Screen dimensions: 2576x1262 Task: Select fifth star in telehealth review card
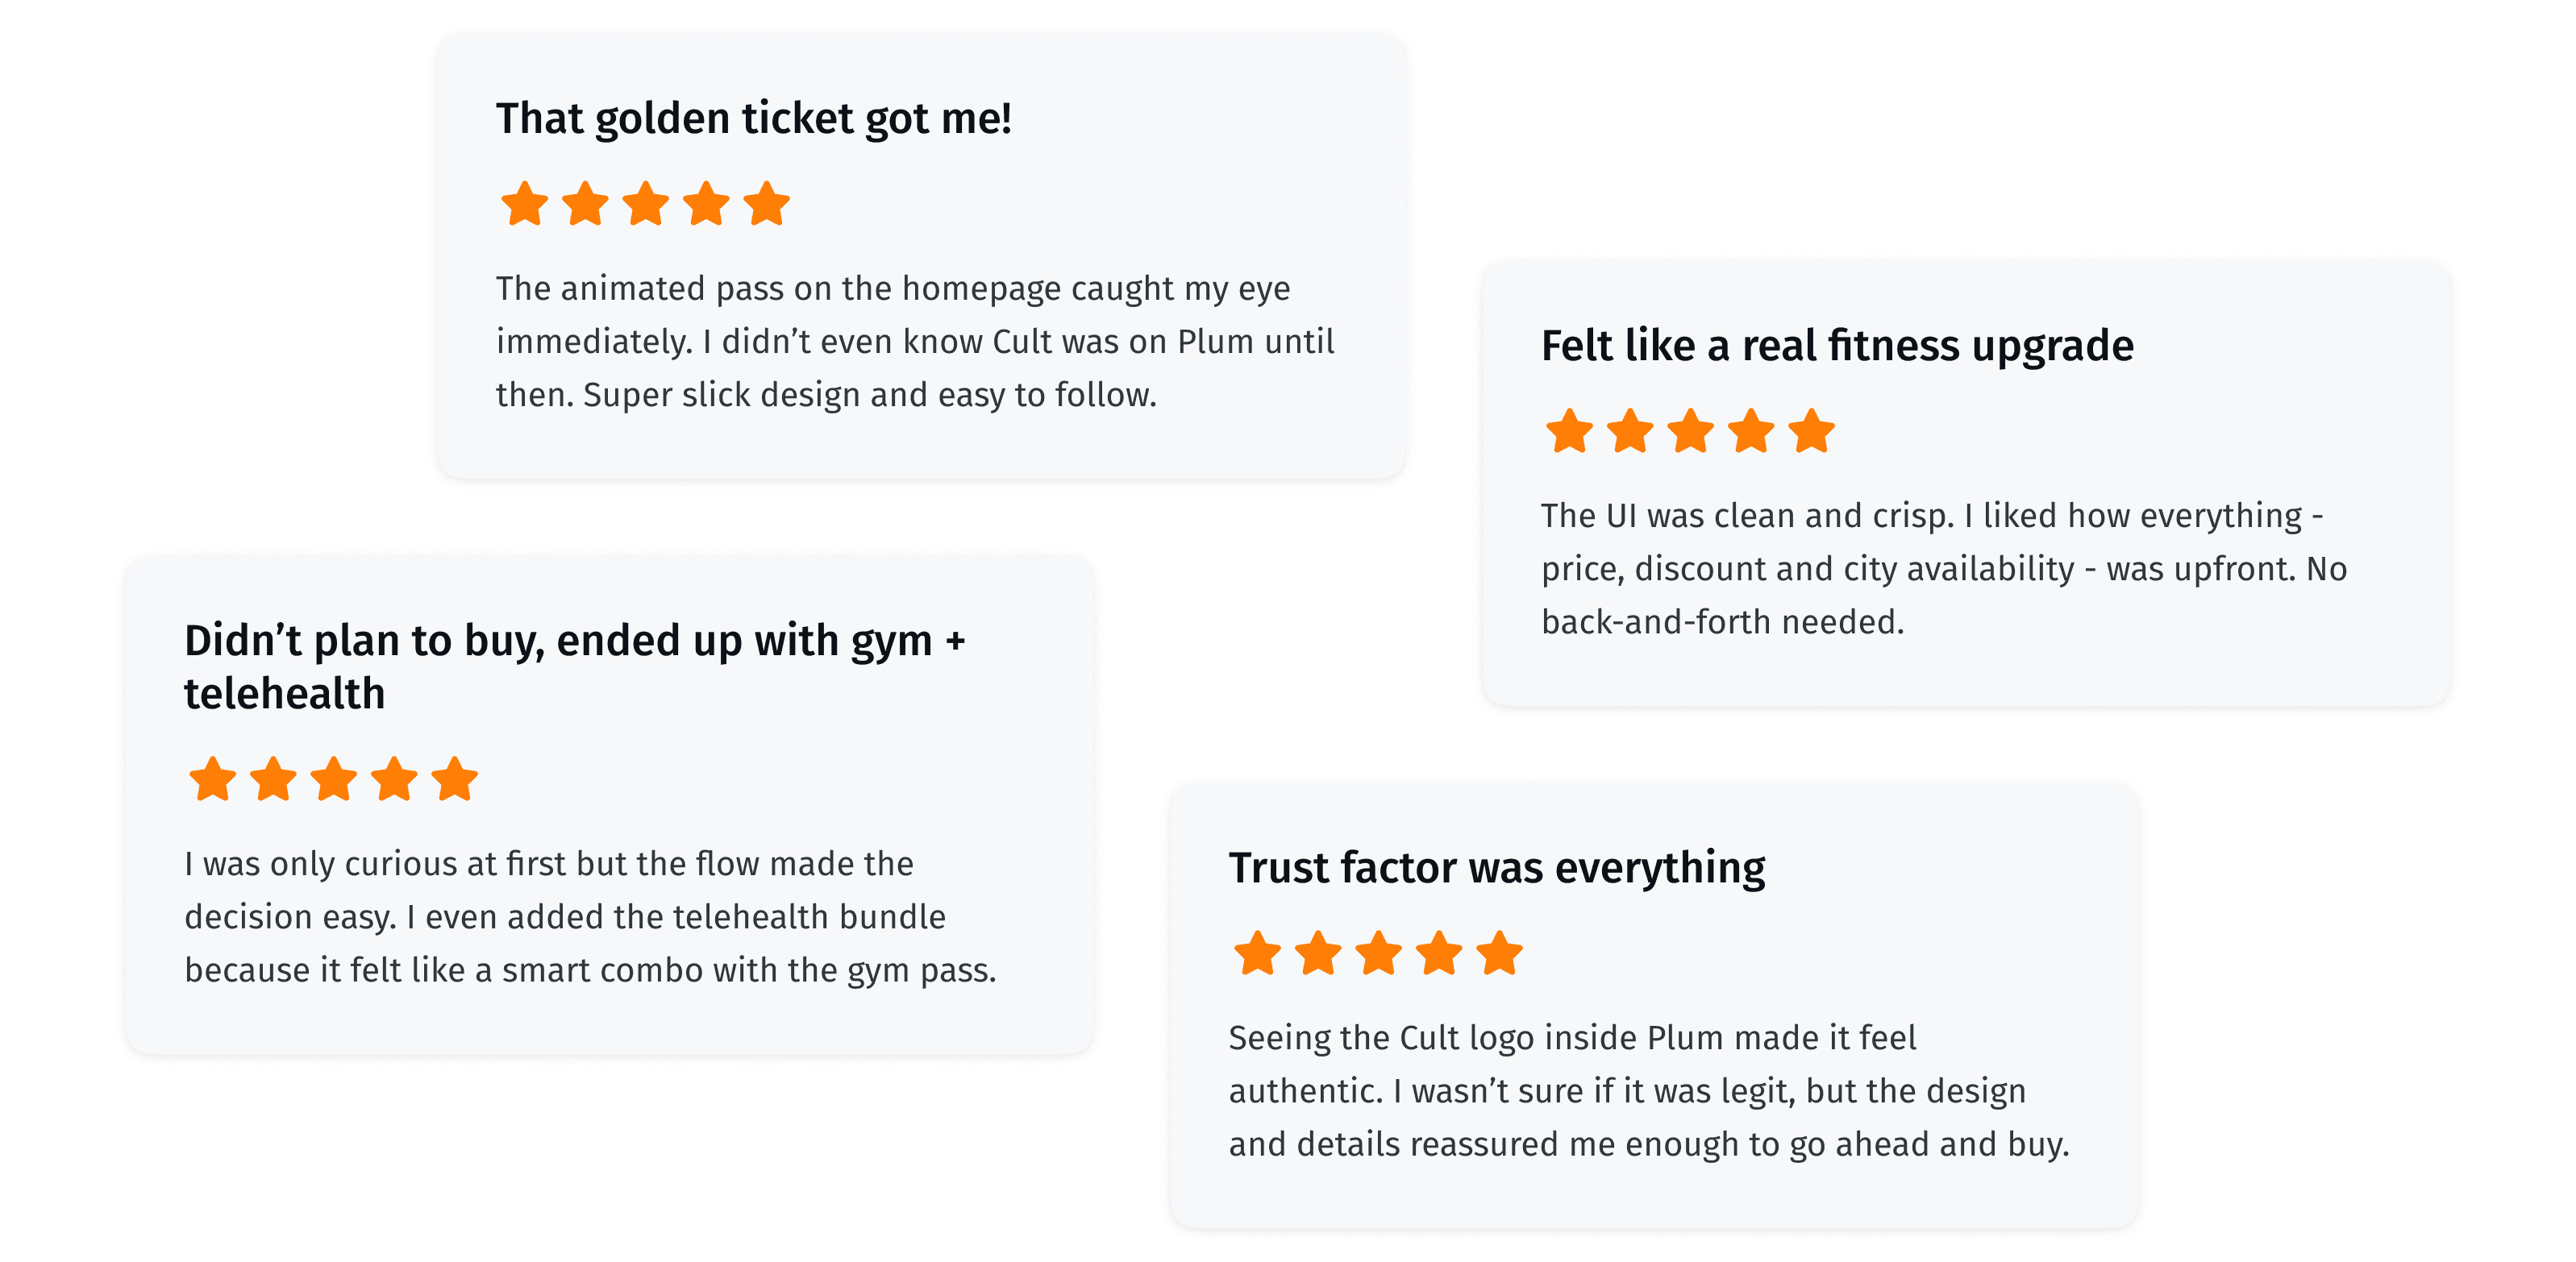[455, 779]
